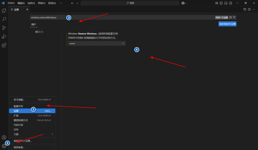258x150 pixels.
Task: Open the Restore Windows none dropdown
Action: pyautogui.click(x=97, y=43)
